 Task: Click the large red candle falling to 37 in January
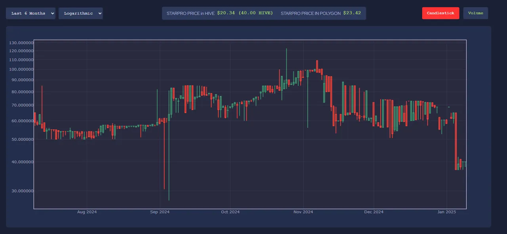[x=456, y=141]
